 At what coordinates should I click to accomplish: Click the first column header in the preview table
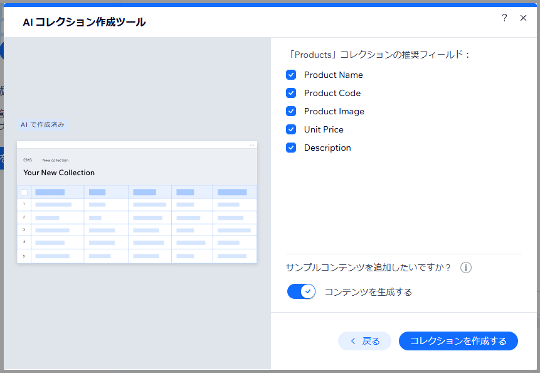point(57,192)
